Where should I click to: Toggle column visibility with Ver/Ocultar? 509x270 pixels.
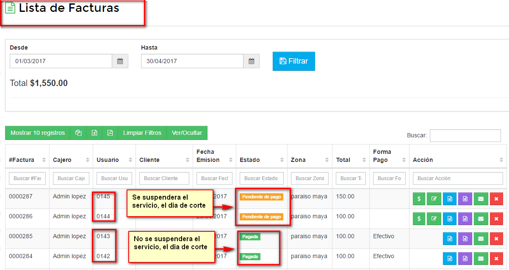[x=187, y=133]
